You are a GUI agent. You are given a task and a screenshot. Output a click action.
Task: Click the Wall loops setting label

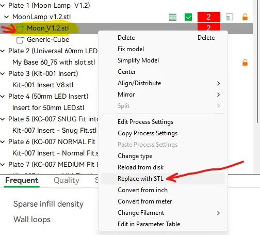[x=32, y=220]
